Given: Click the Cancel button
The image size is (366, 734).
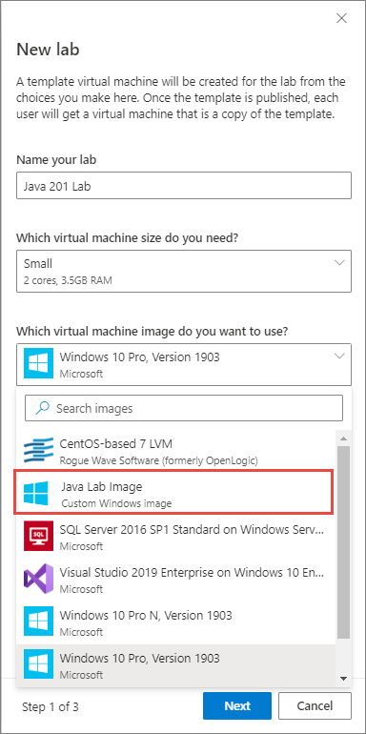Looking at the screenshot, I should 315,705.
